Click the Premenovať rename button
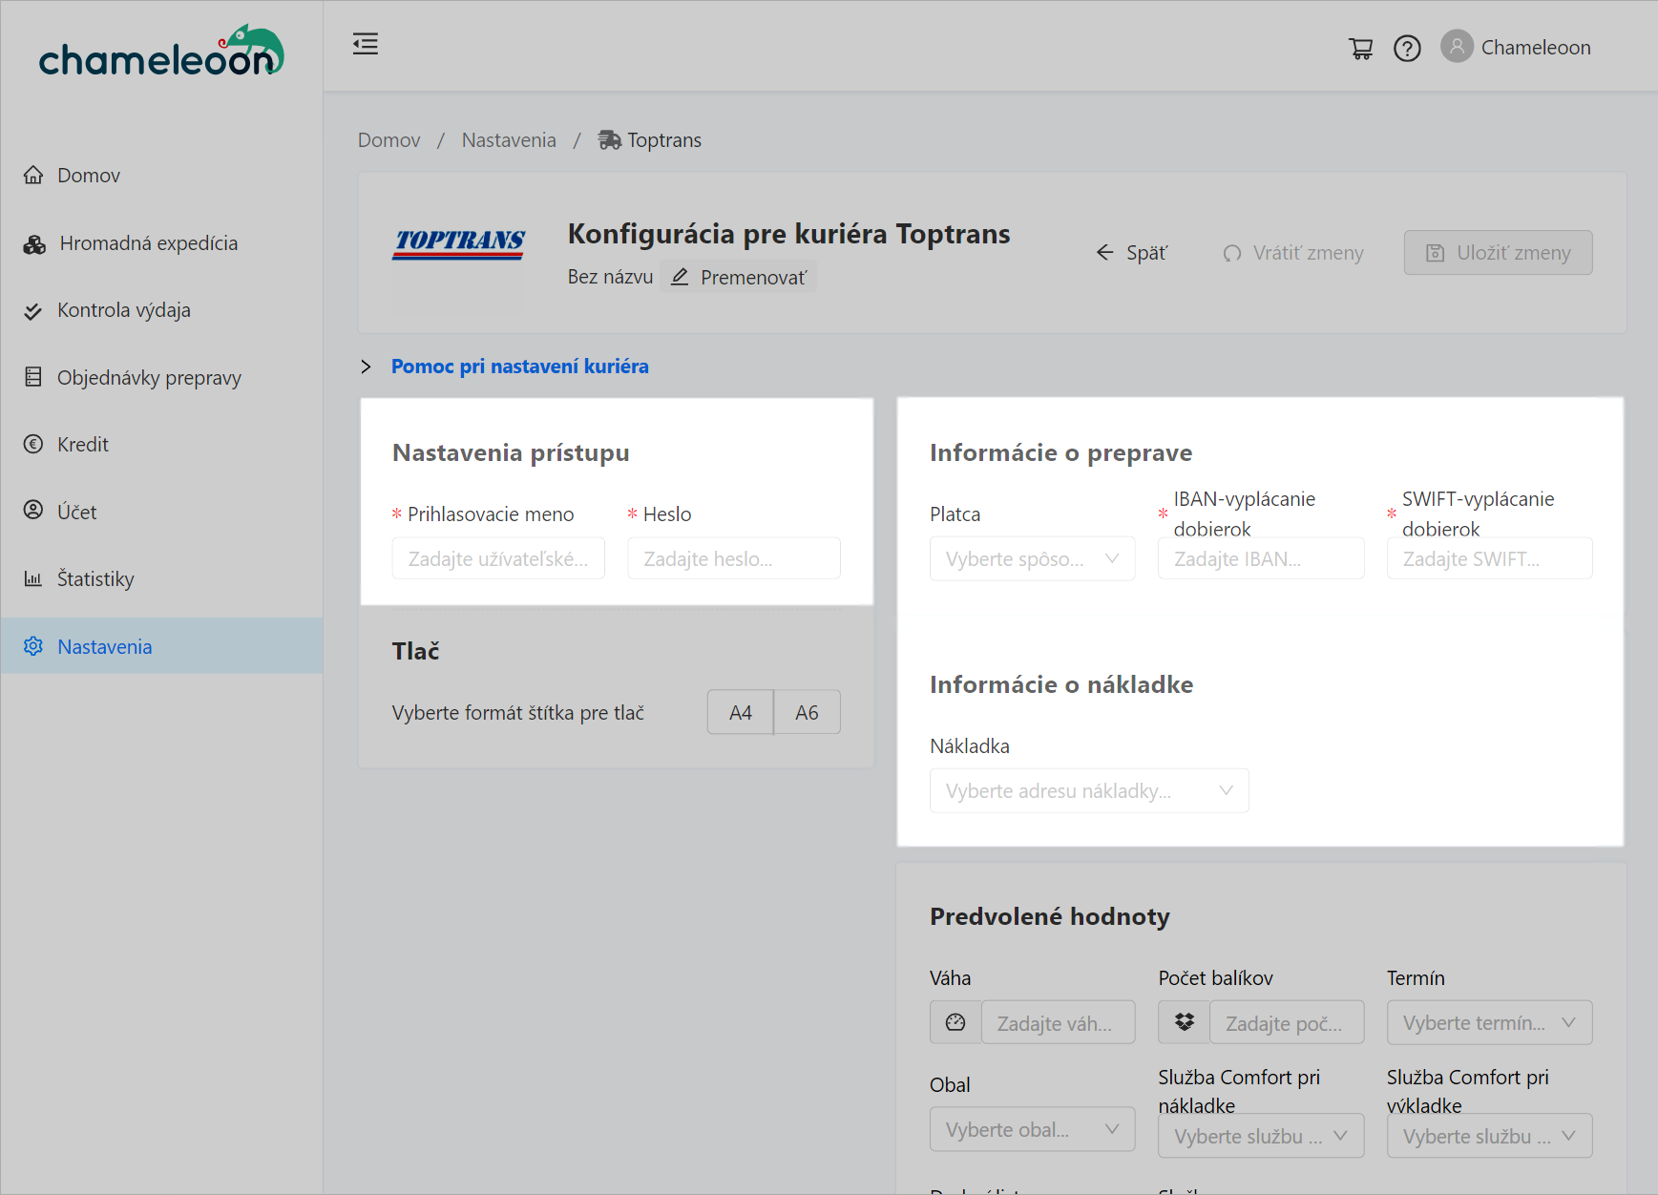Screen dimensions: 1658x1195 (739, 278)
